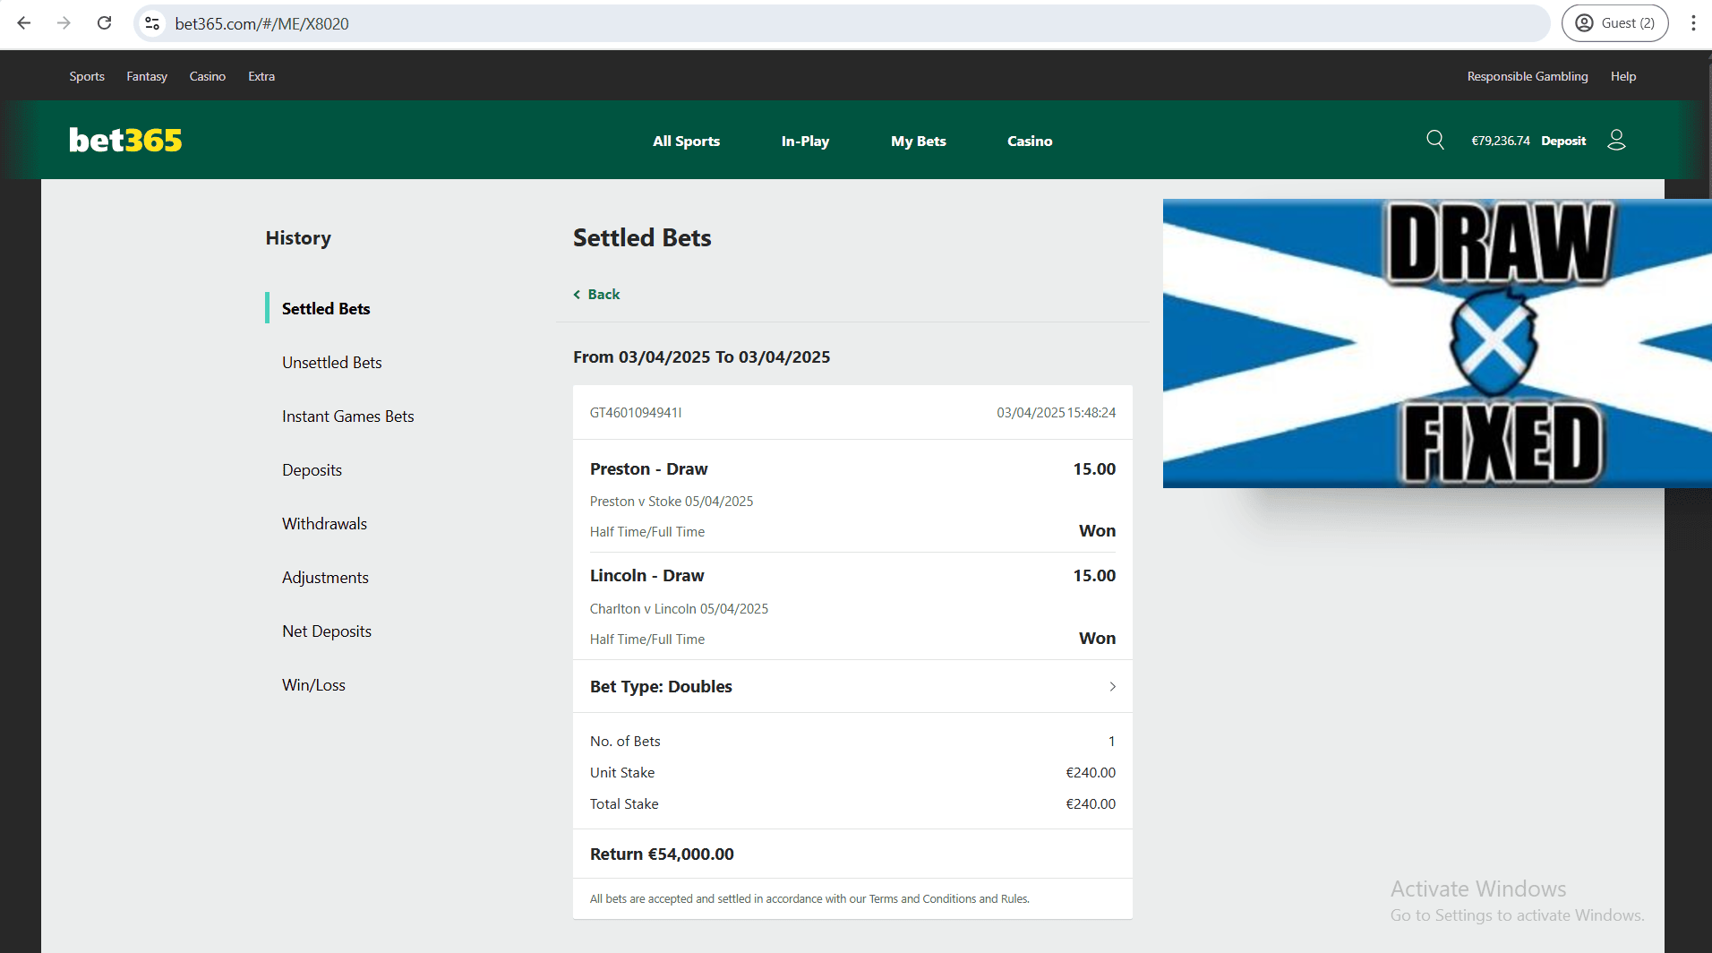Reload the bet365 page
The height and width of the screenshot is (953, 1712).
pos(105,23)
